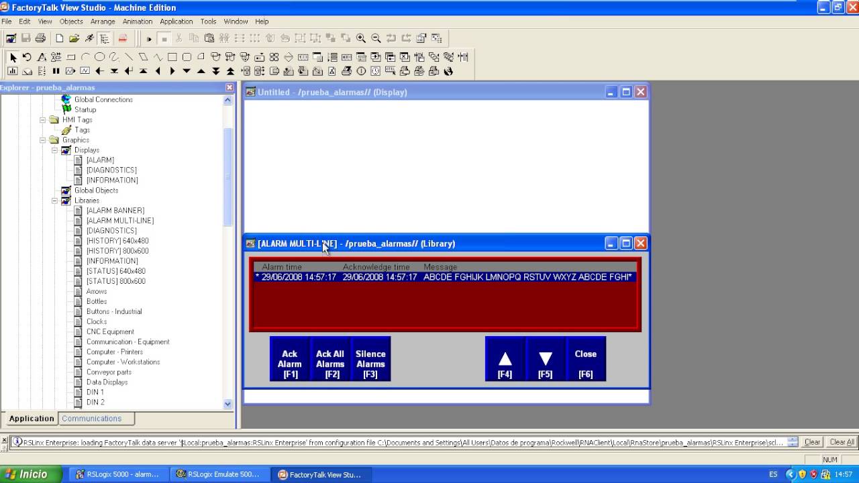Click the globe icon in objects toolbar
The image size is (859, 483).
(x=448, y=71)
